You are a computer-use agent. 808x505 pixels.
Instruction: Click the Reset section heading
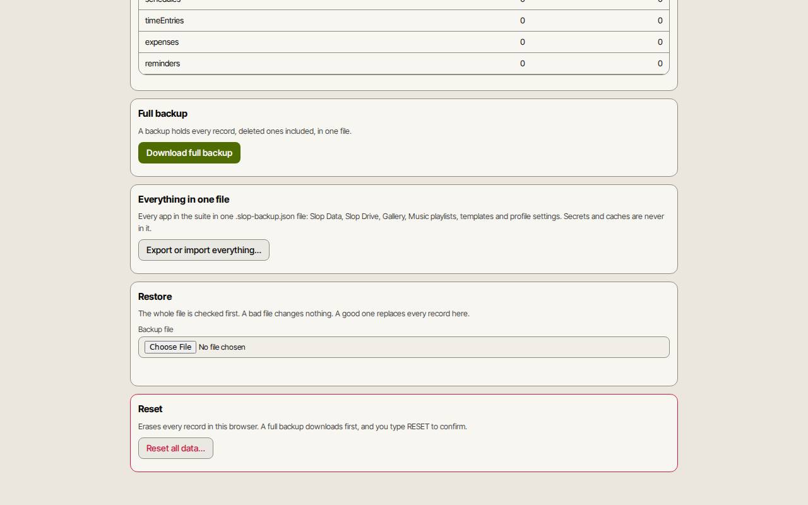(150, 409)
